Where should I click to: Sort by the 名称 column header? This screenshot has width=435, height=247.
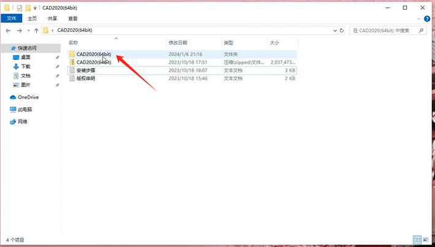(x=73, y=43)
